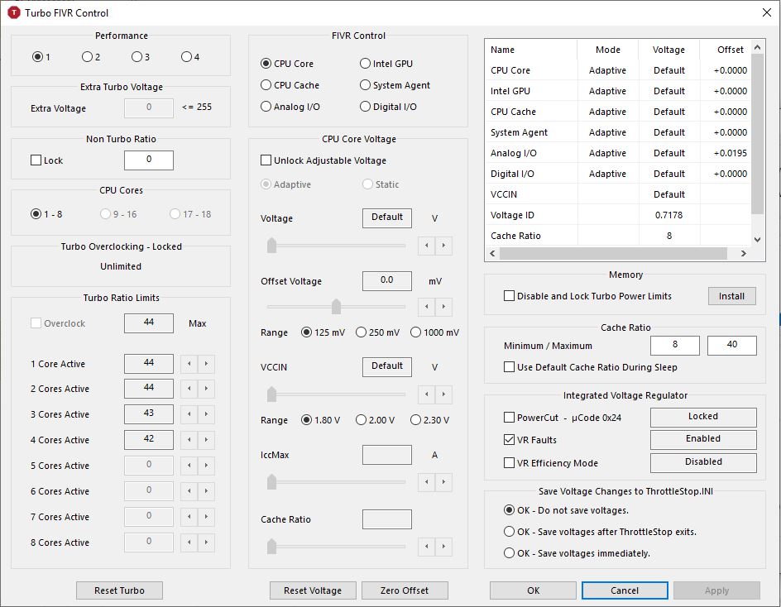Click the IccMax input field

click(387, 455)
